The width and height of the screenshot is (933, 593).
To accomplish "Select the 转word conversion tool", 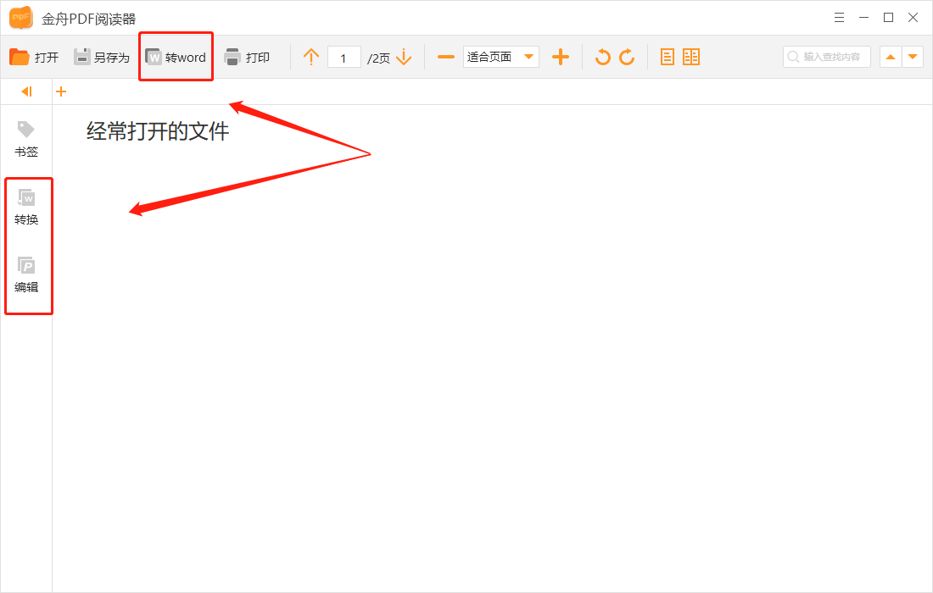I will coord(174,57).
